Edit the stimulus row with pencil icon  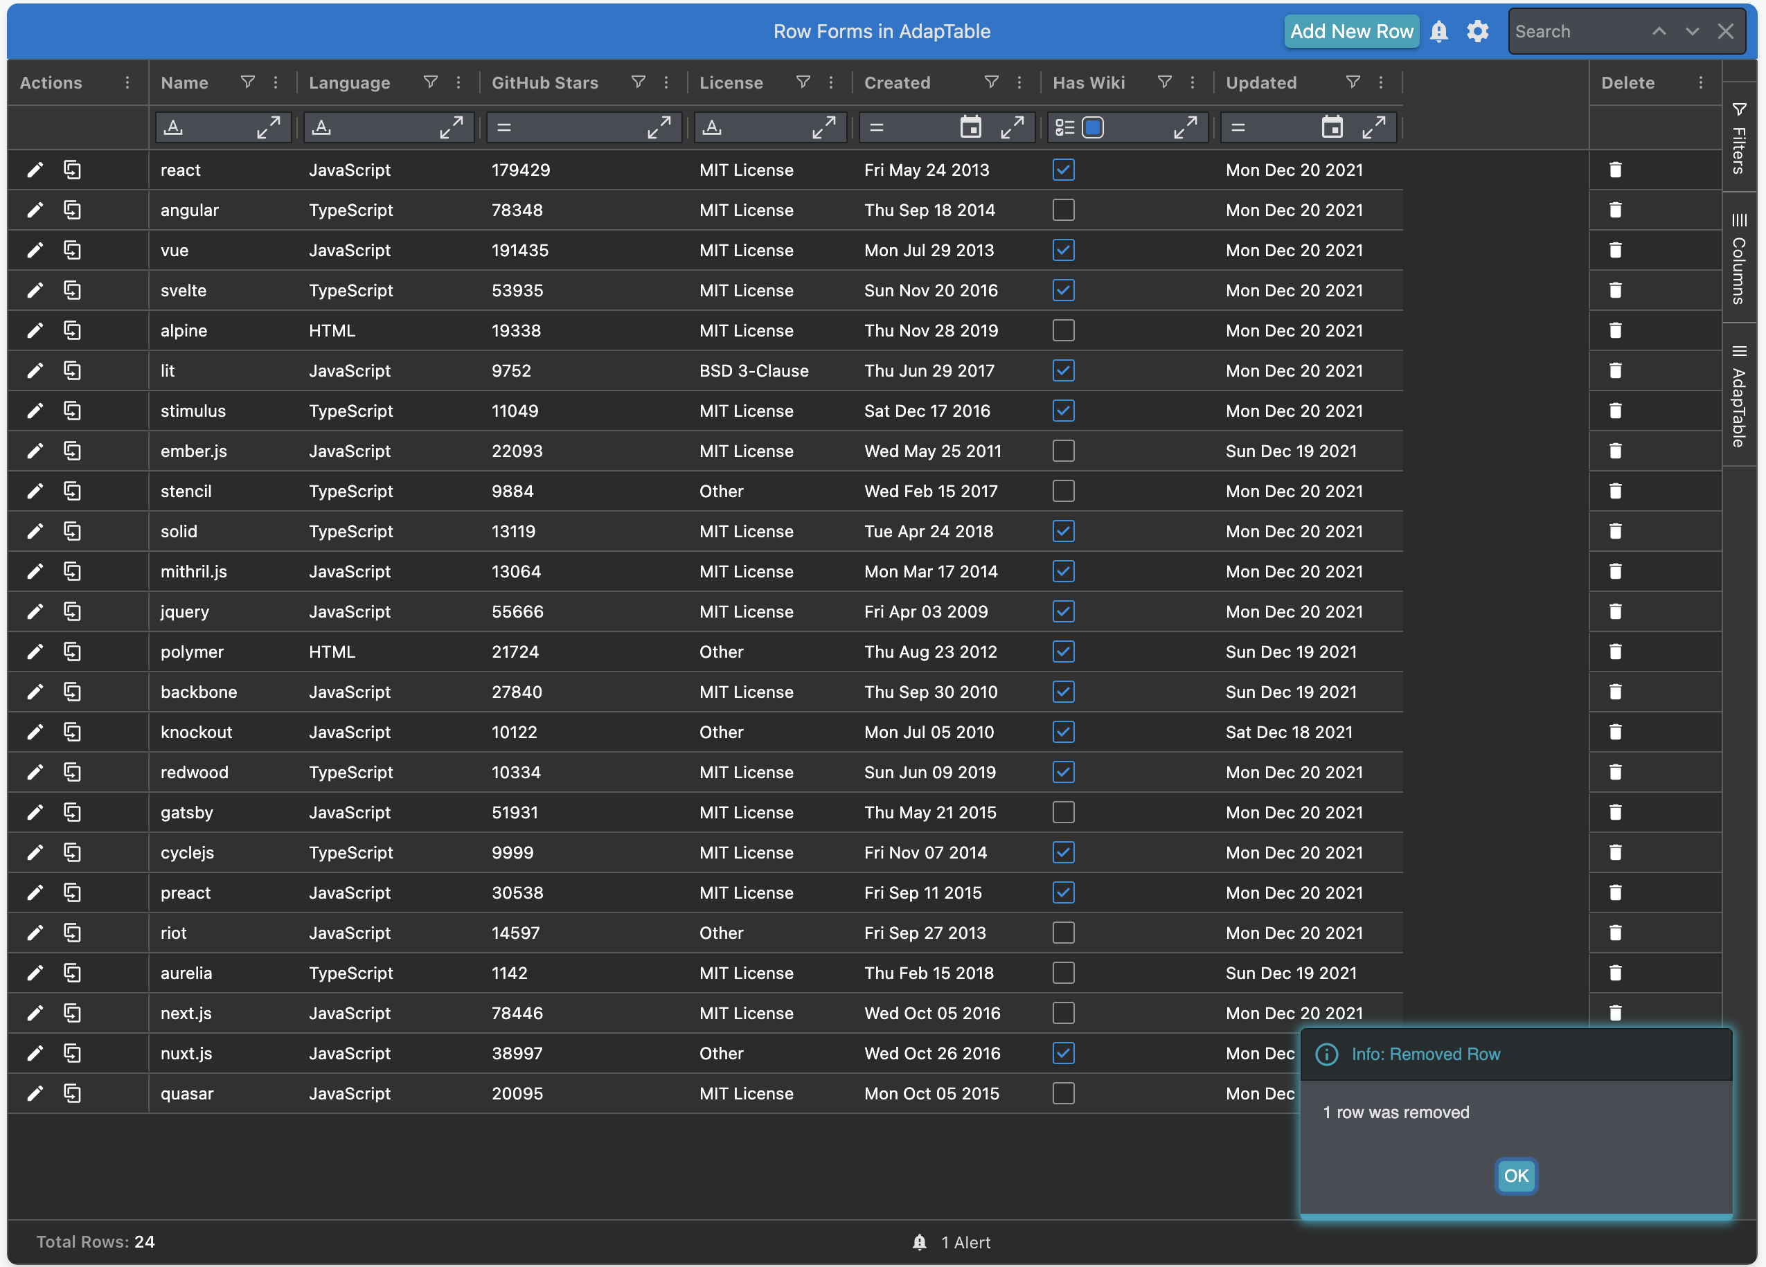(x=35, y=411)
